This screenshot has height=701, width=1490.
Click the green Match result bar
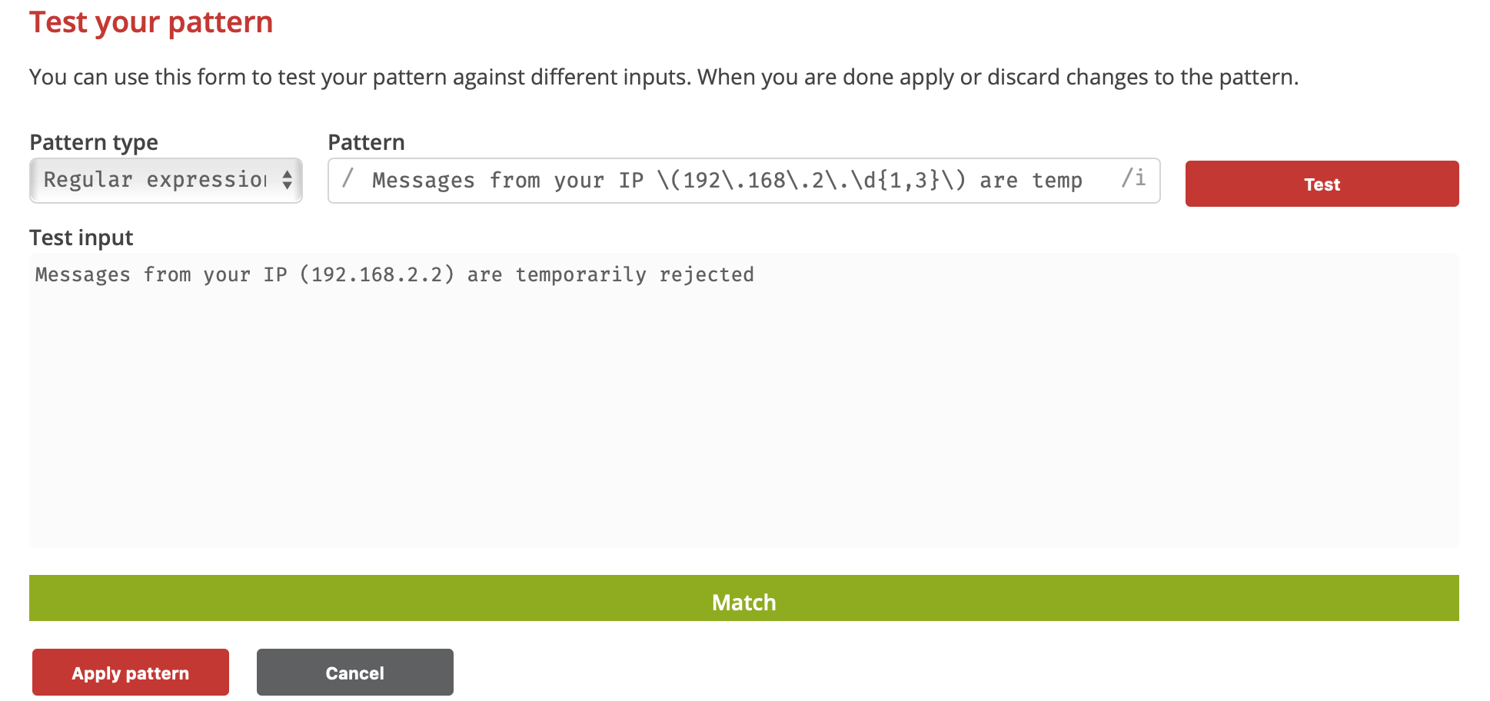tap(743, 602)
